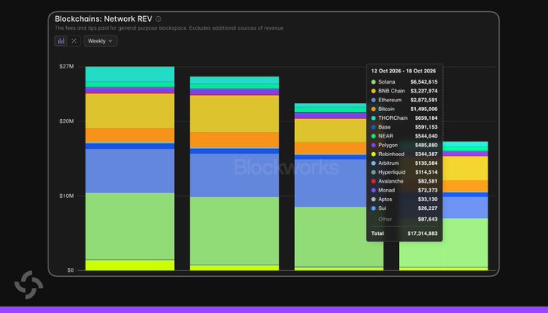Select the Ethereum segment of the tallest bar
The width and height of the screenshot is (548, 313).
130,171
